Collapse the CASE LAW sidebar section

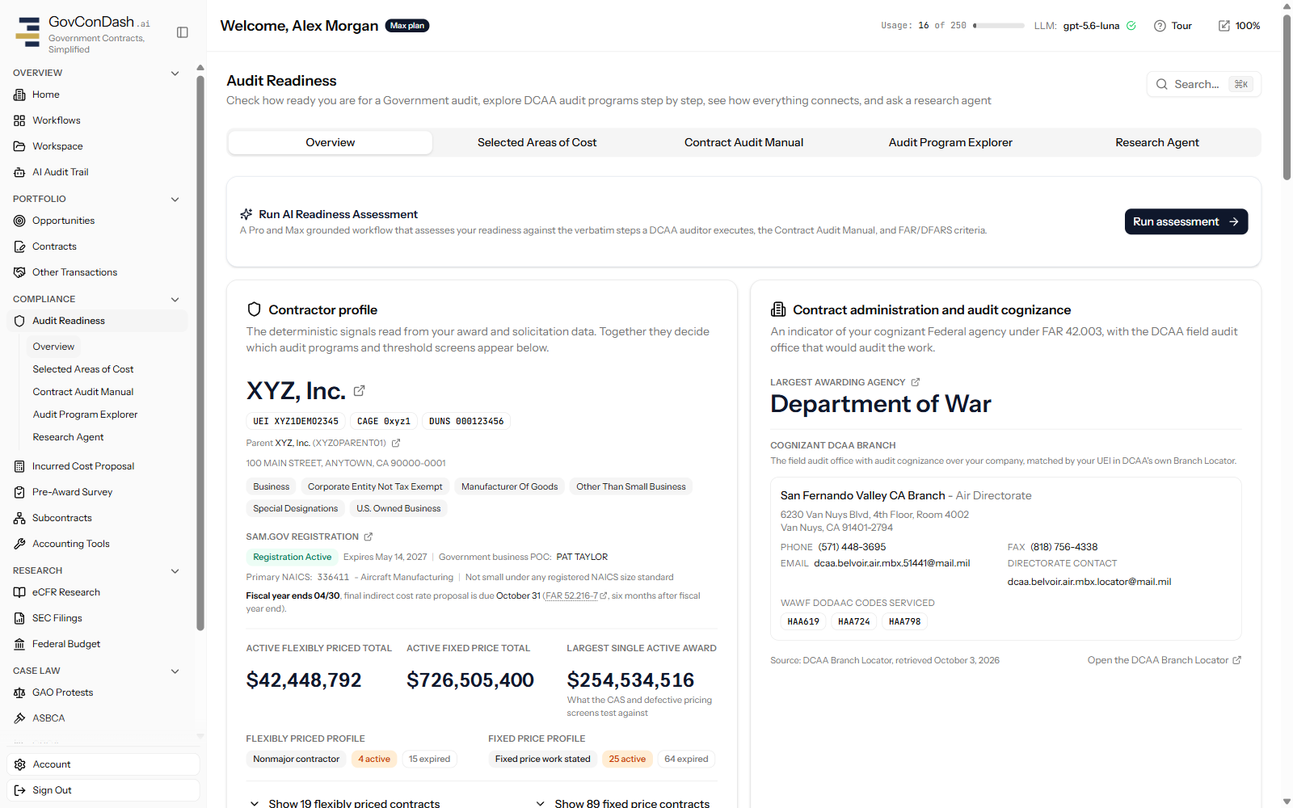coord(175,671)
